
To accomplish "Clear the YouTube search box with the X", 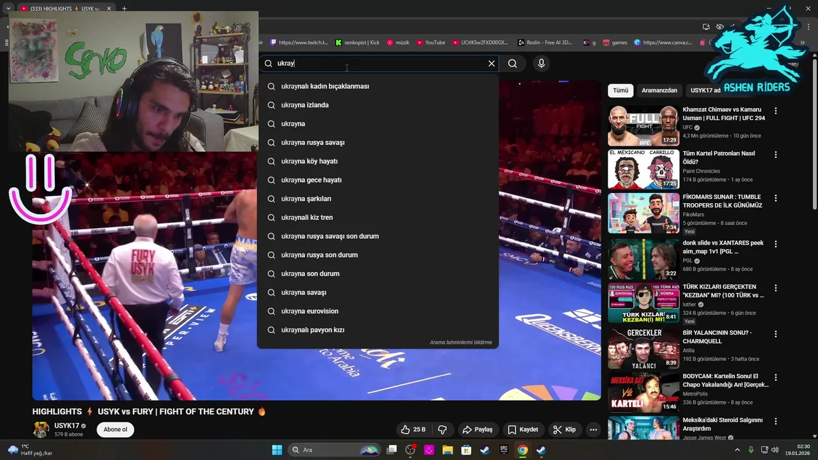I will click(491, 63).
